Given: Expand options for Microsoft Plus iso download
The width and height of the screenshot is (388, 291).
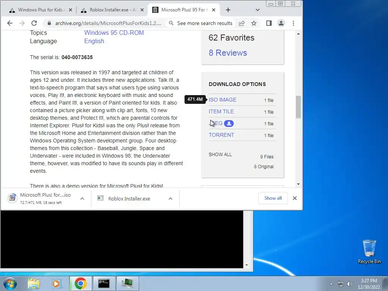Looking at the screenshot, I should click(82, 199).
